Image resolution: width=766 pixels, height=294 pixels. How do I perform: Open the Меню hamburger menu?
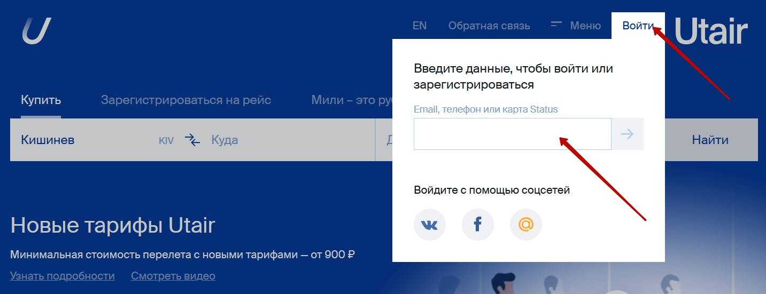tap(576, 26)
